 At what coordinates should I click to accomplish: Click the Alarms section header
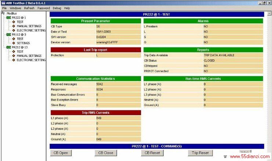pos(203,21)
